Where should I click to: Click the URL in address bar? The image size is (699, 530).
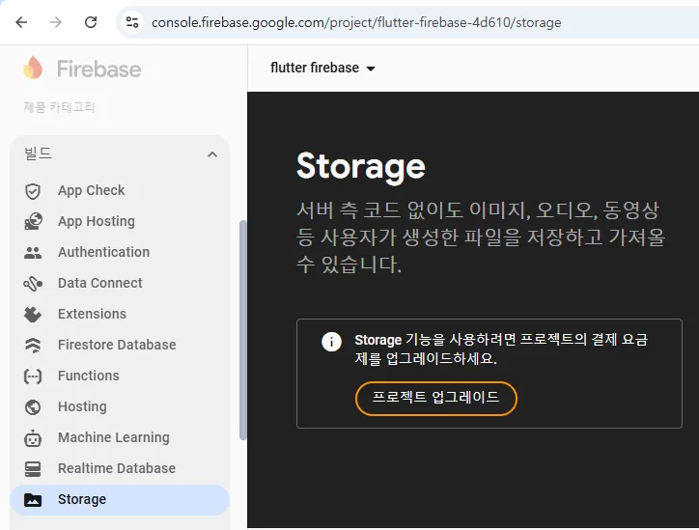pyautogui.click(x=356, y=22)
